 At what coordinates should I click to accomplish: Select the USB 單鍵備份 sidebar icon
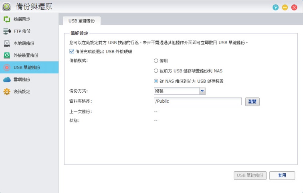click(x=6, y=67)
